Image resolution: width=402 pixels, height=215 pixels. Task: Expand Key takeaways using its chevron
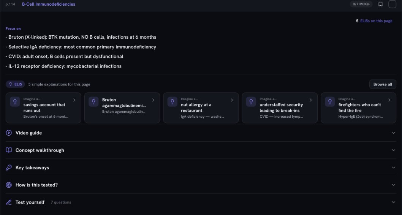[x=393, y=168]
